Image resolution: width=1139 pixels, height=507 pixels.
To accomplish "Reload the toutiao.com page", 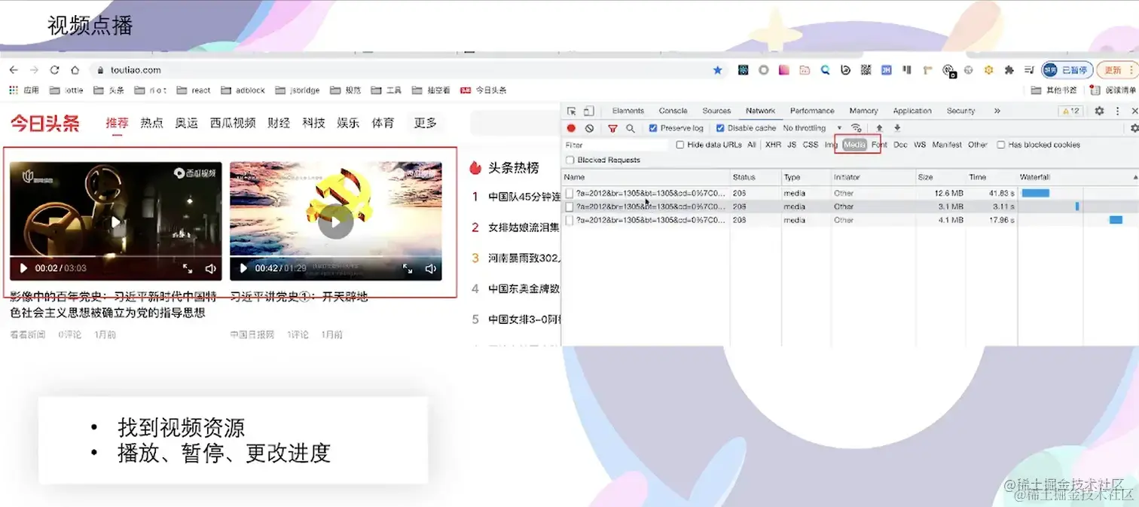I will point(54,70).
